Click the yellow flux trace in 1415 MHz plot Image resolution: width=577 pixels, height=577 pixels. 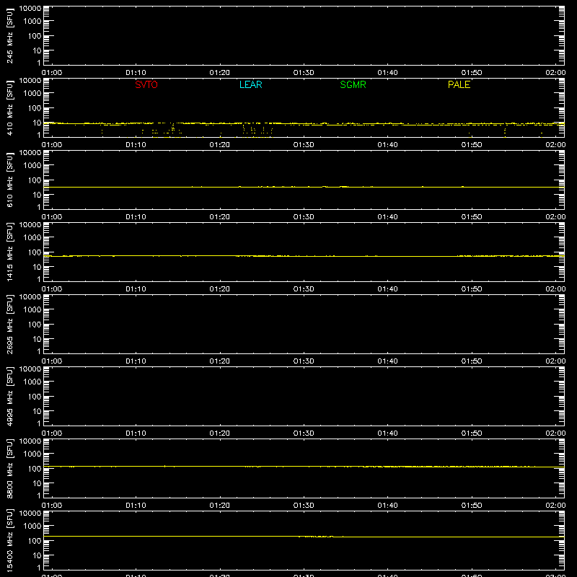[x=304, y=256]
